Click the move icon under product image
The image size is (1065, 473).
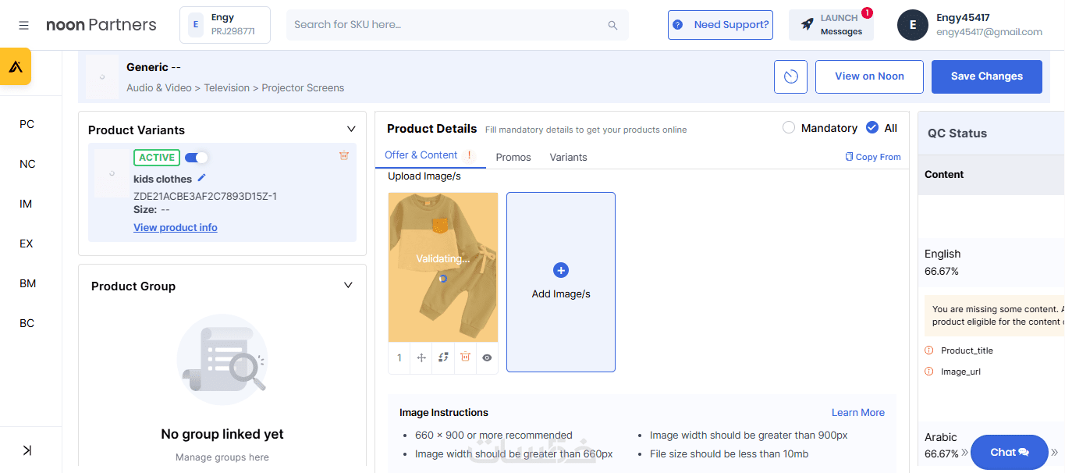(x=421, y=357)
